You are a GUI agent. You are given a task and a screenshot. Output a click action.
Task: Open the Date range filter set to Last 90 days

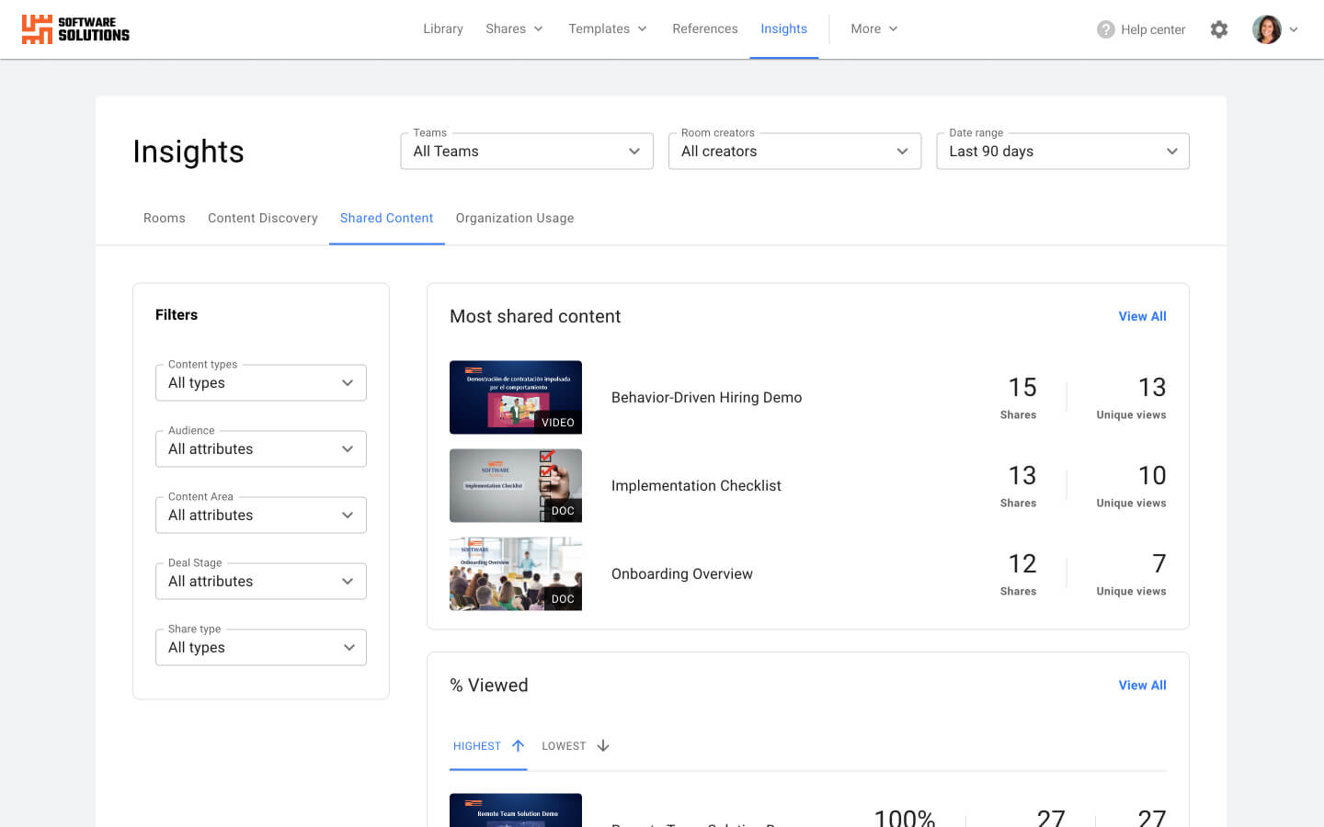click(x=1062, y=151)
